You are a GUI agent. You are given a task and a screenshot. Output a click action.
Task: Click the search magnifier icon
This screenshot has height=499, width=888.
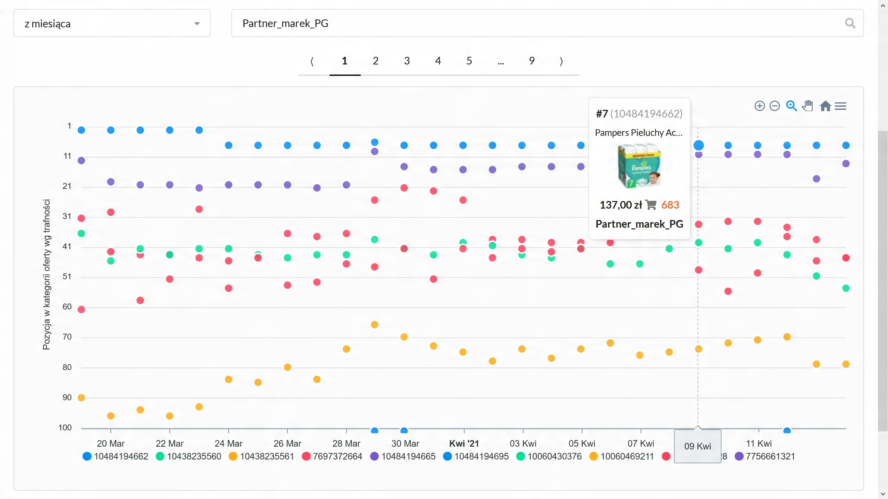pyautogui.click(x=850, y=23)
